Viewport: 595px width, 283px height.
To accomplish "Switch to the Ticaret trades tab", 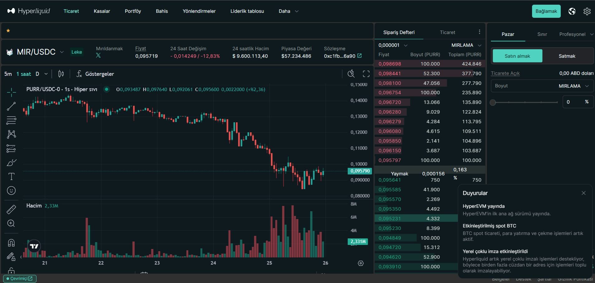I will coord(447,32).
